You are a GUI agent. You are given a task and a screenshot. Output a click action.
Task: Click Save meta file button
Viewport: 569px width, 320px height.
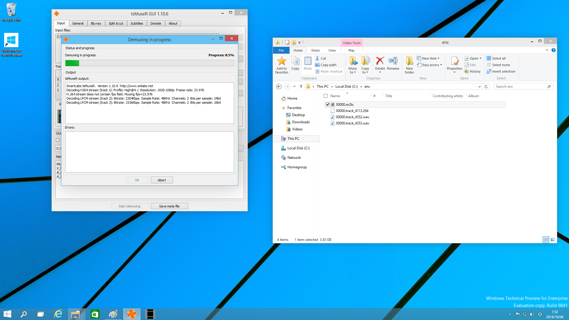click(169, 206)
